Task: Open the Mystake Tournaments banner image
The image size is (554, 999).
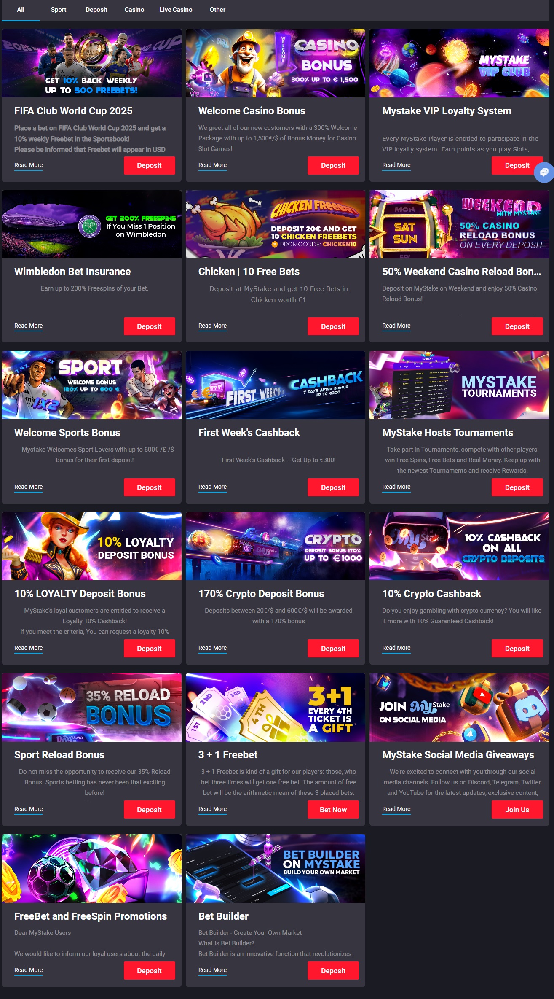Action: point(459,385)
